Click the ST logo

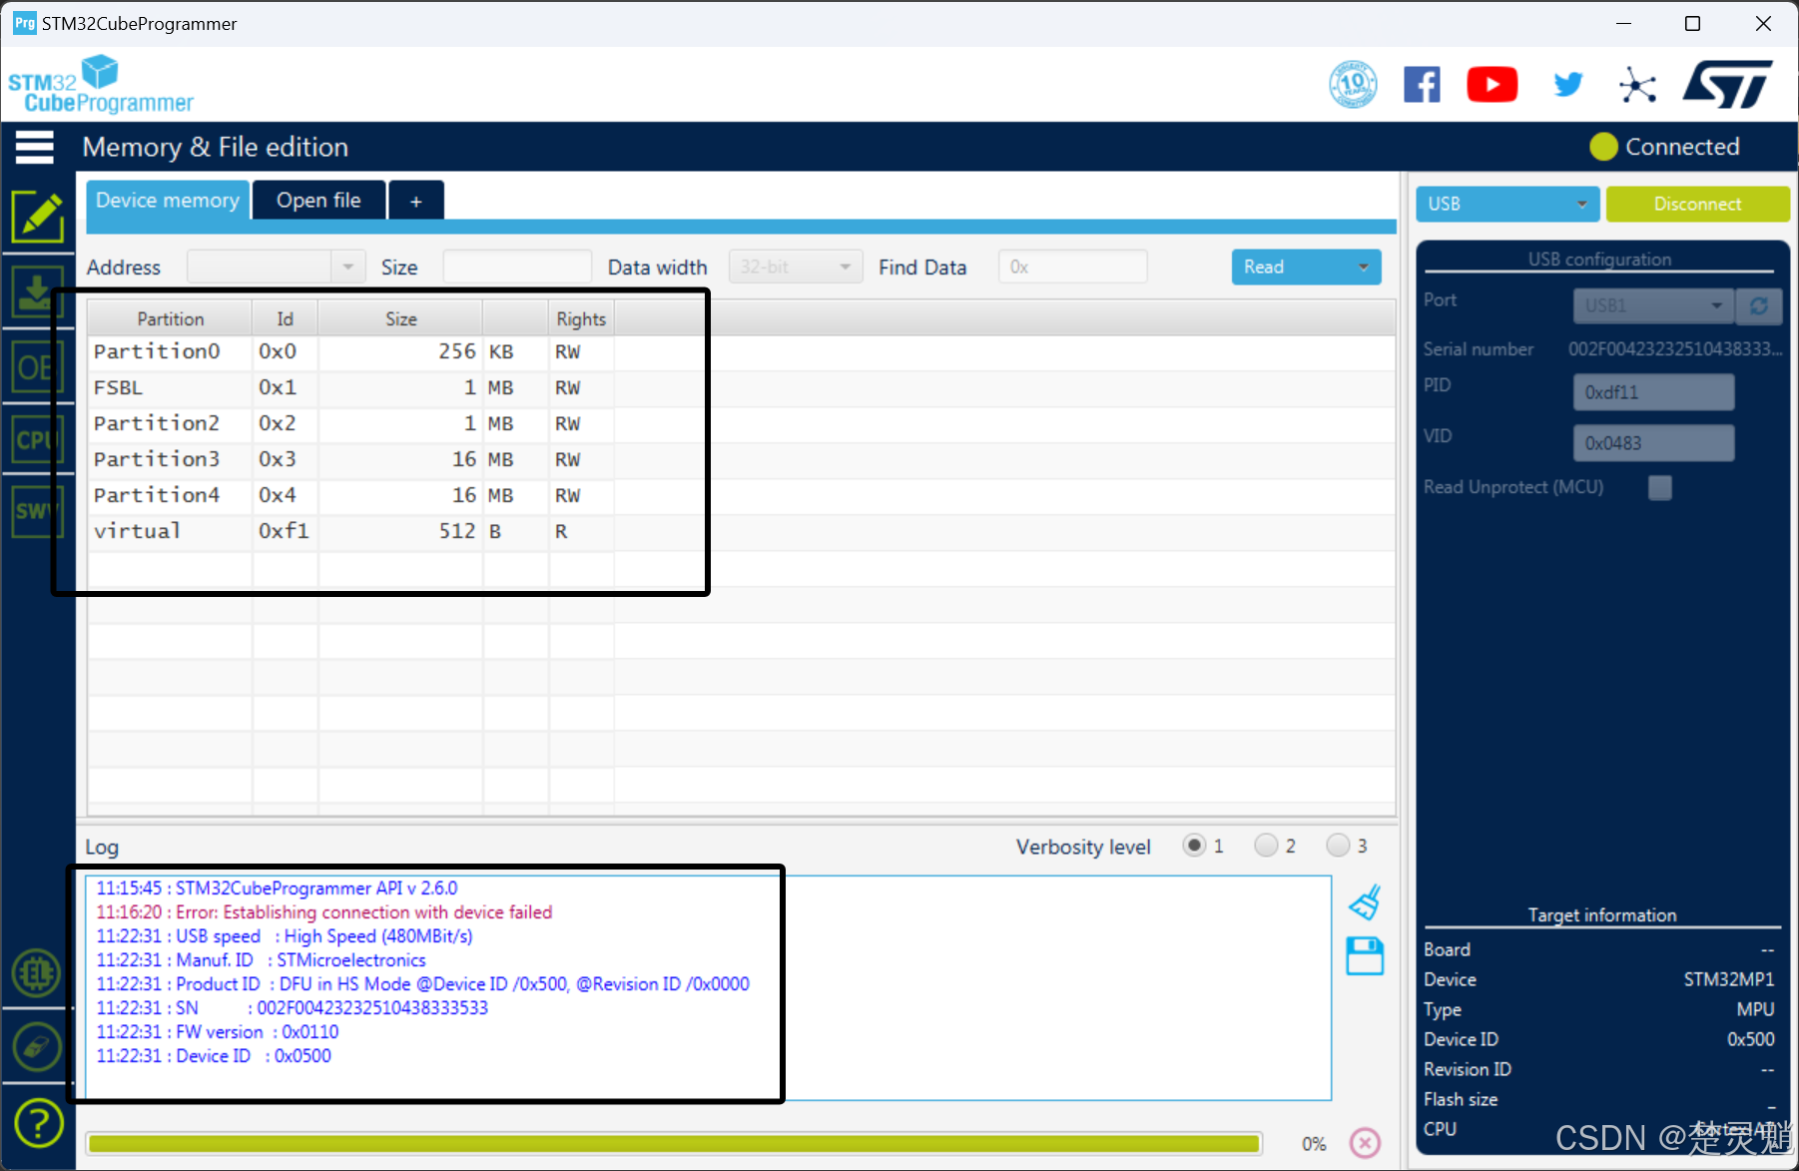click(x=1728, y=84)
